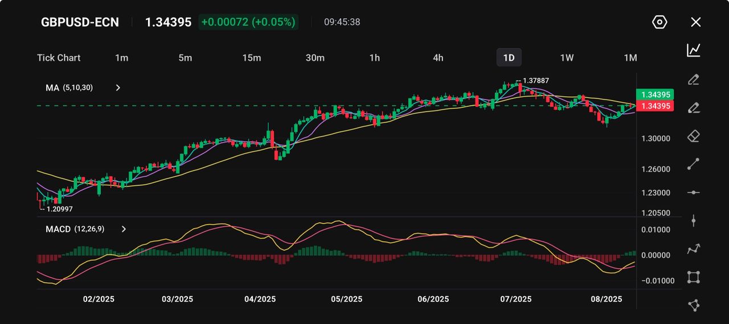Image resolution: width=729 pixels, height=324 pixels.
Task: Open chart settings hexagon icon
Action: pyautogui.click(x=659, y=22)
